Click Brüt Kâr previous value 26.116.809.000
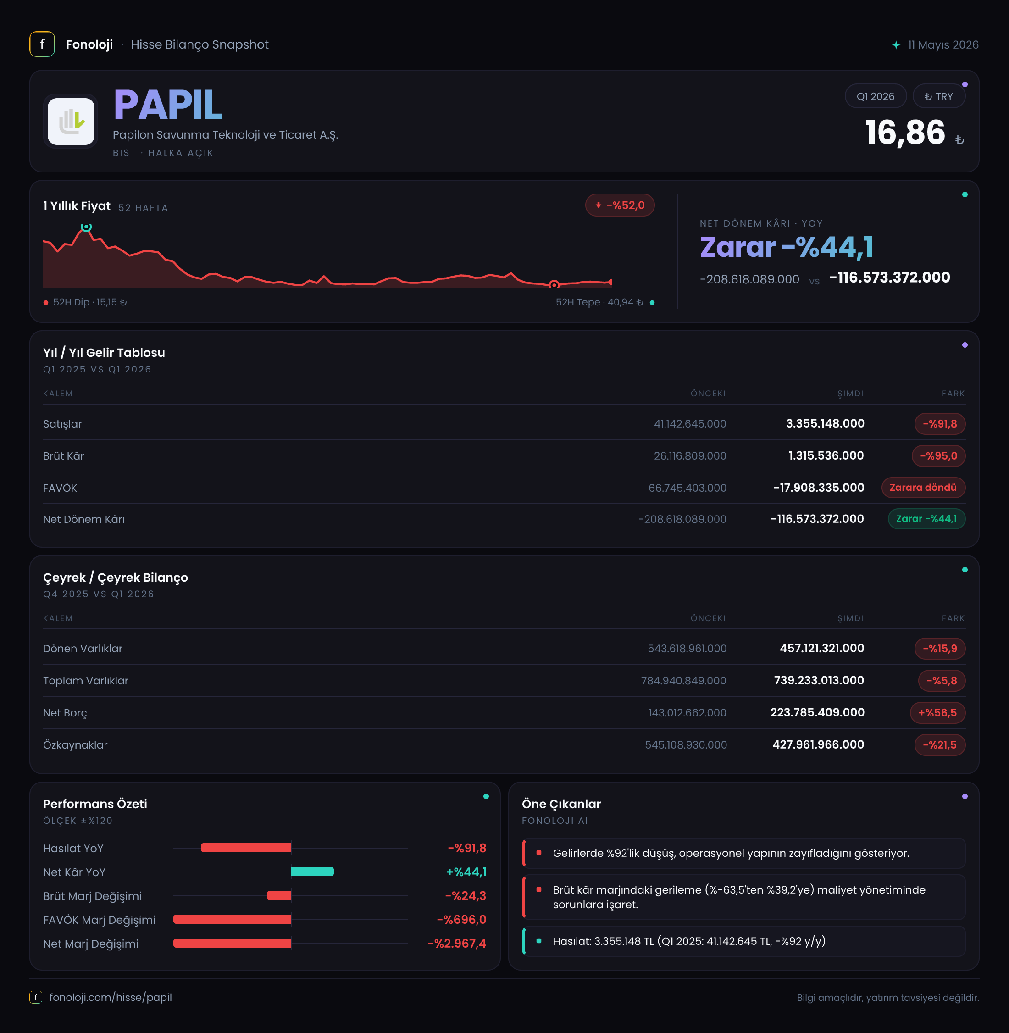This screenshot has width=1009, height=1033. pos(690,456)
